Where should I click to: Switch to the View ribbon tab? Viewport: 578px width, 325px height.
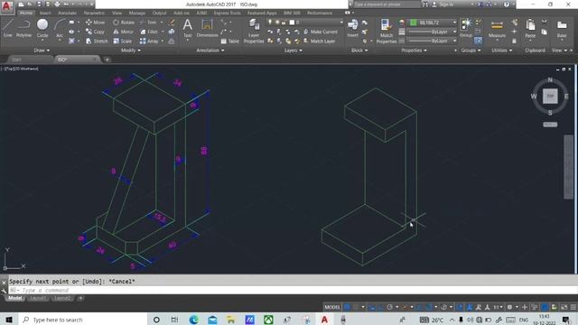(x=117, y=13)
